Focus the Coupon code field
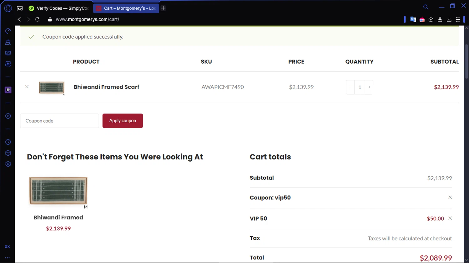Screen dimensions: 469x263 pyautogui.click(x=59, y=121)
